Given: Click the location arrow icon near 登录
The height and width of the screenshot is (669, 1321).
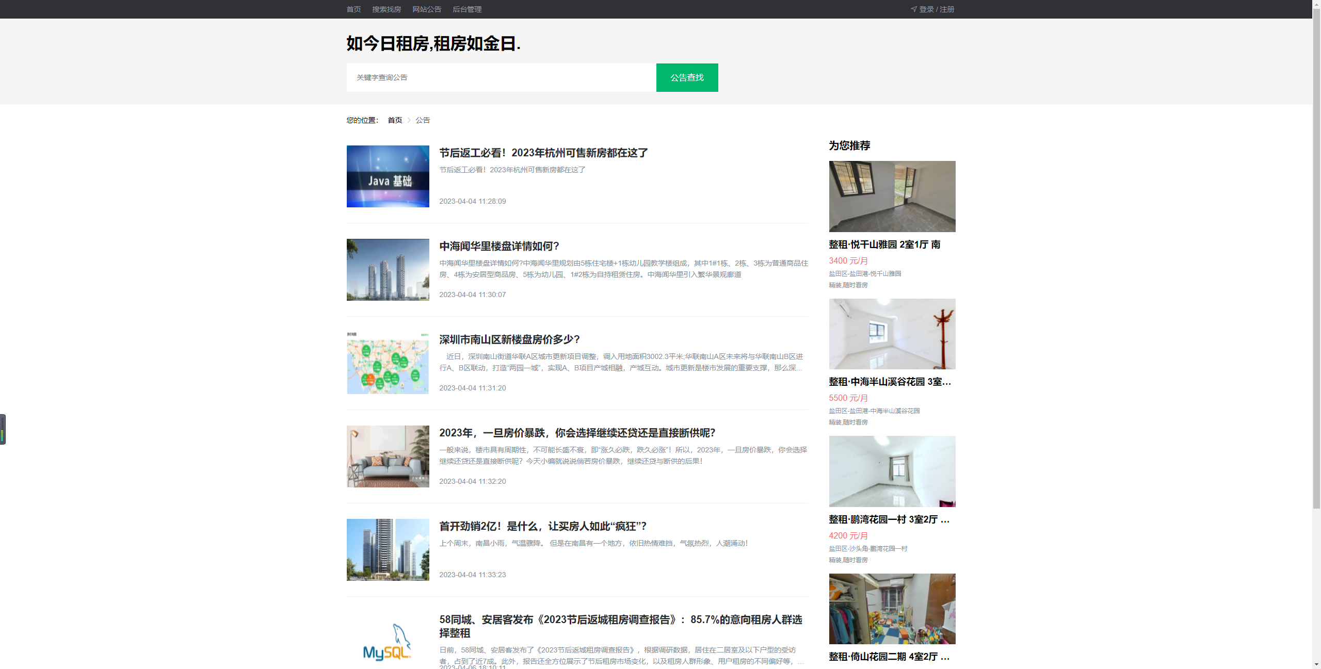Looking at the screenshot, I should pyautogui.click(x=912, y=9).
